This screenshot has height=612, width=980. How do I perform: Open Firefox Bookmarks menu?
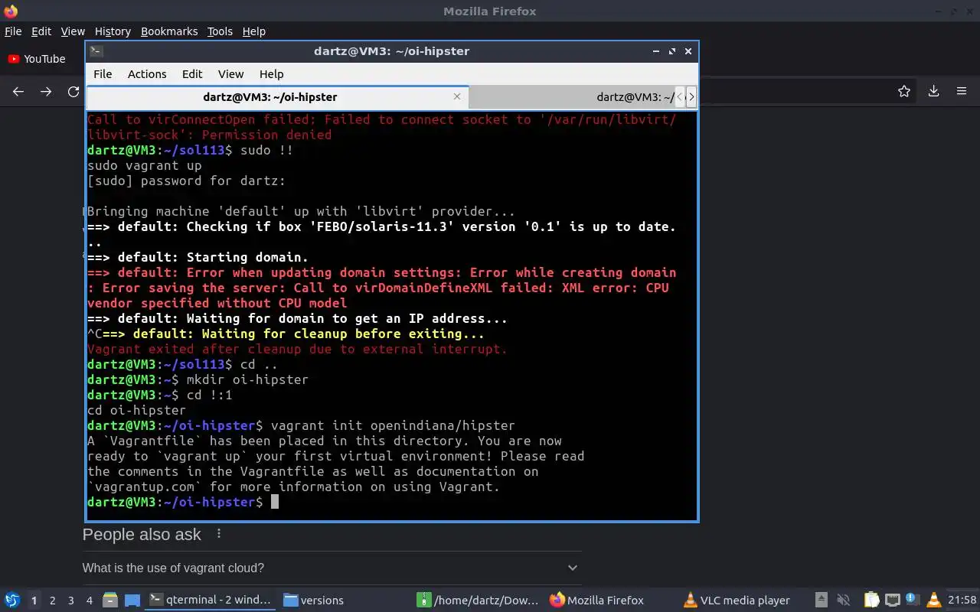point(169,31)
